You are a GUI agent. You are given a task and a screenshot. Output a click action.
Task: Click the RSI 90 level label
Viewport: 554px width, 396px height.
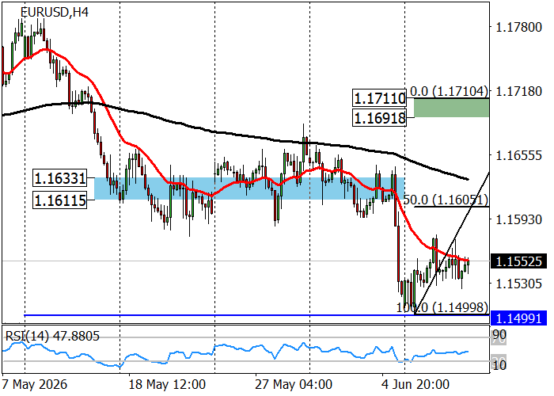[499, 334]
